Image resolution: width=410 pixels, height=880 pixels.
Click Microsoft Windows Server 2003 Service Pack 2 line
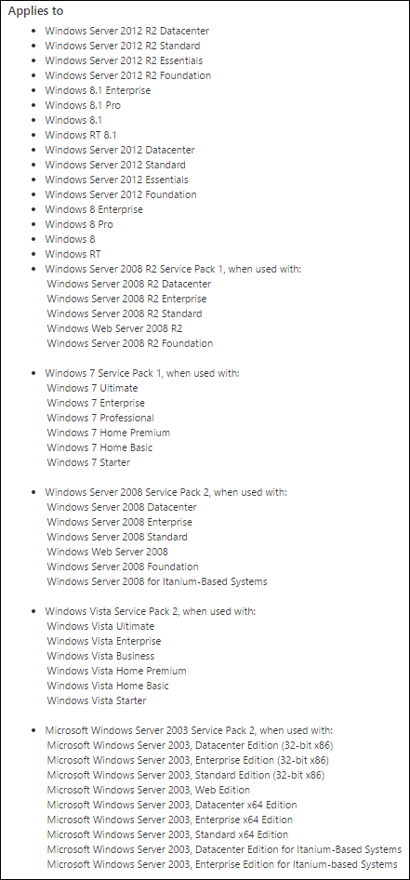coord(189,731)
